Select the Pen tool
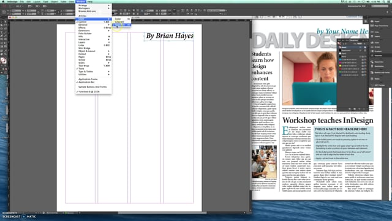This screenshot has width=392, height=221. [x=2, y=36]
